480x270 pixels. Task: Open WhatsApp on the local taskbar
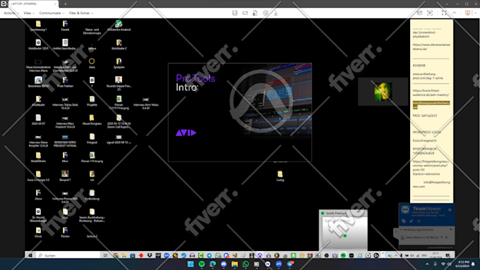246,264
